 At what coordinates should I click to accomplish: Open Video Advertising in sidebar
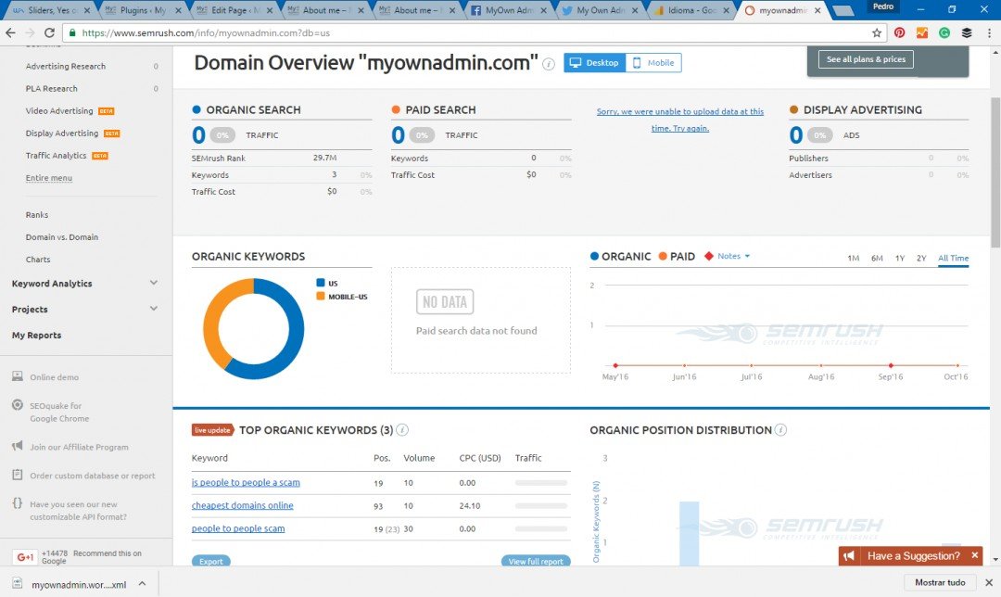58,111
